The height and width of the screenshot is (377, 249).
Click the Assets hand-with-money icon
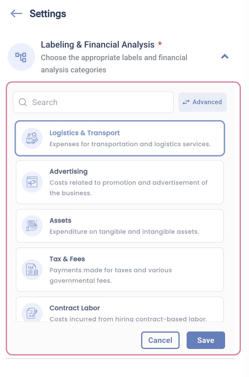(32, 226)
